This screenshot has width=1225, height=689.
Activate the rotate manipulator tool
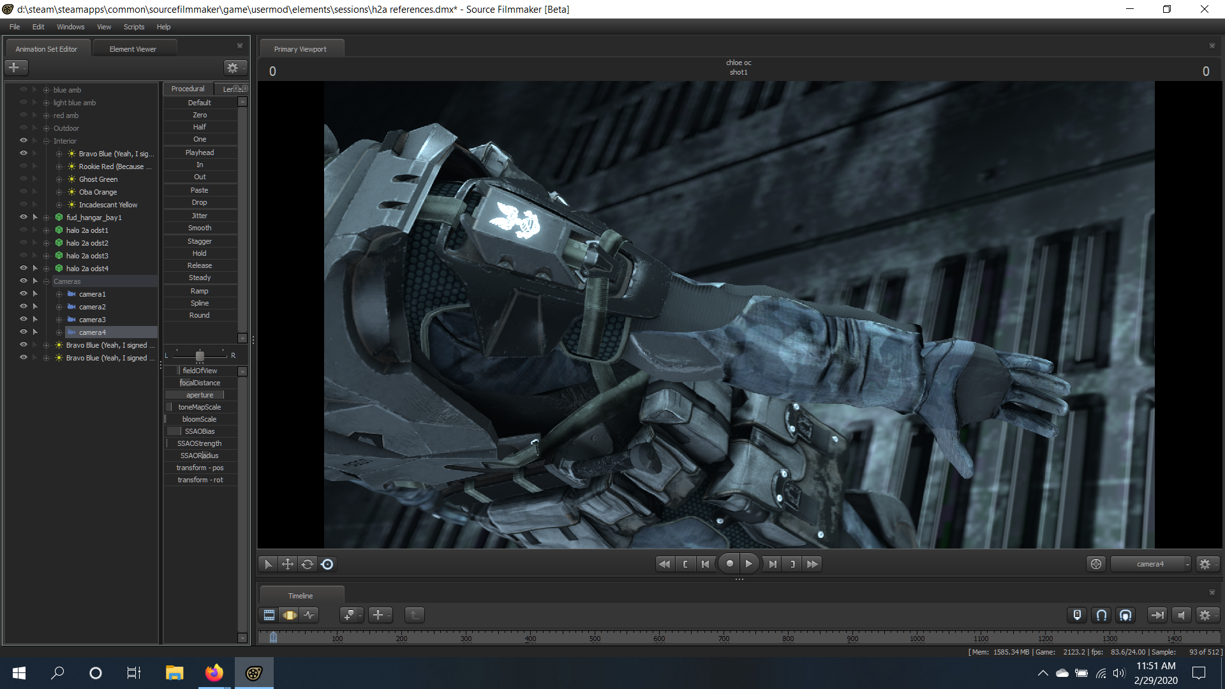(308, 564)
